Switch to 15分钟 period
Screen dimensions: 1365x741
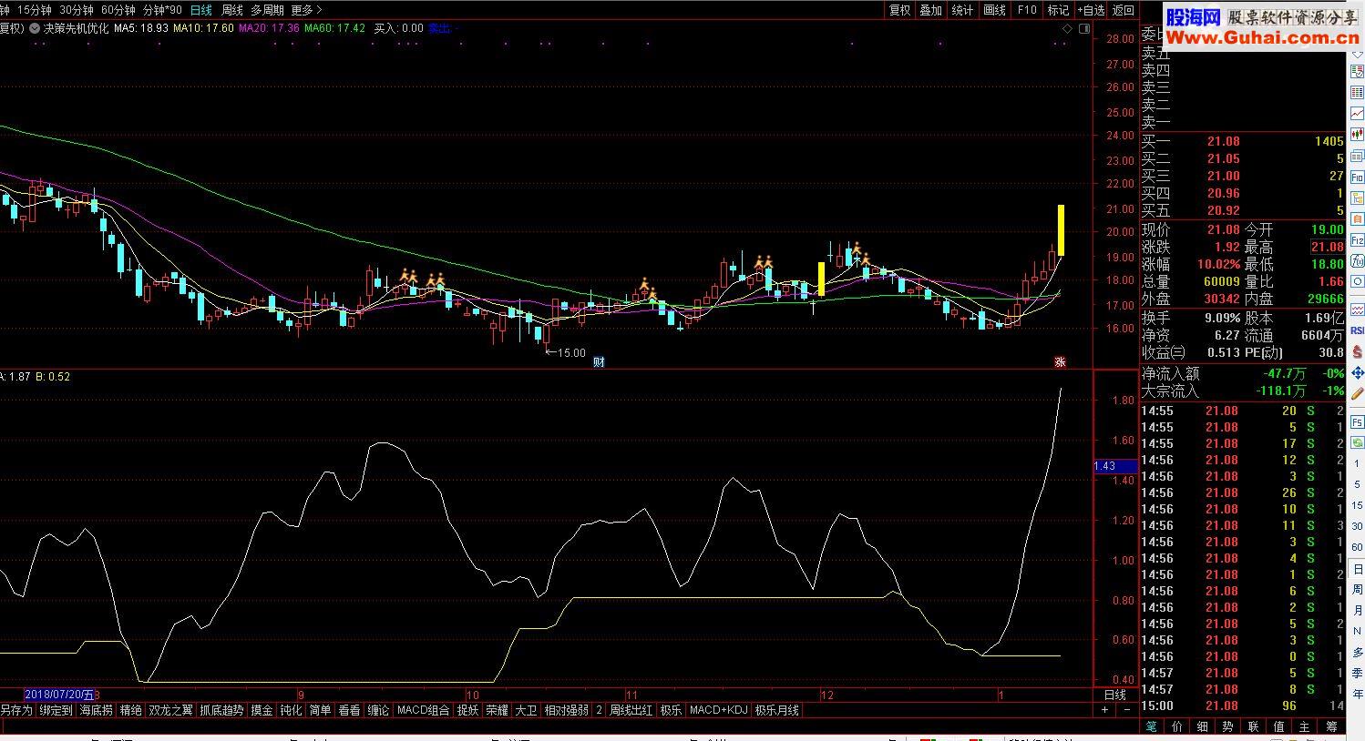[35, 10]
